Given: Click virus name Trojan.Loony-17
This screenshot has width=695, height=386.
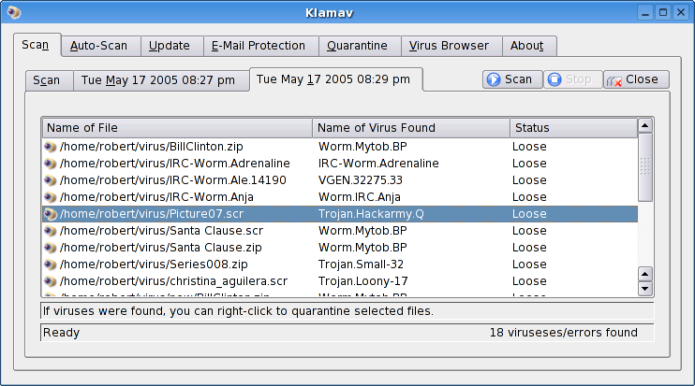Looking at the screenshot, I should click(363, 281).
